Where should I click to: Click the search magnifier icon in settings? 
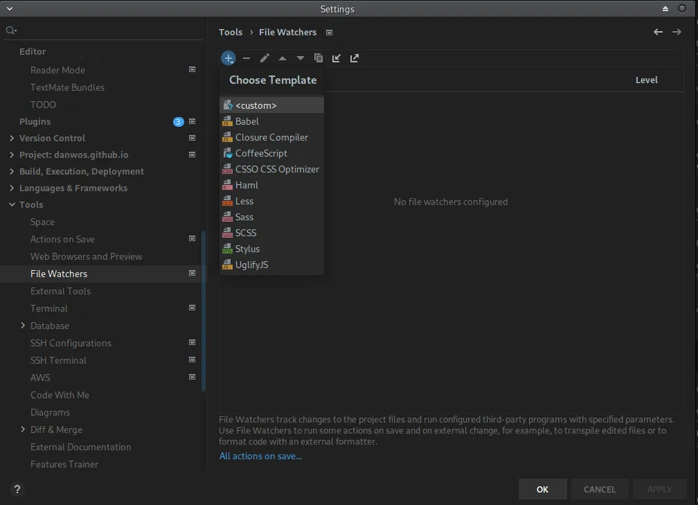tap(11, 30)
